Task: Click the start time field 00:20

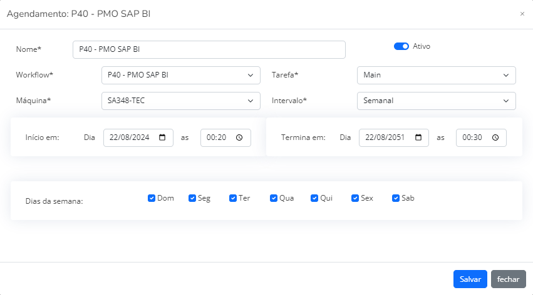Action: (x=225, y=137)
